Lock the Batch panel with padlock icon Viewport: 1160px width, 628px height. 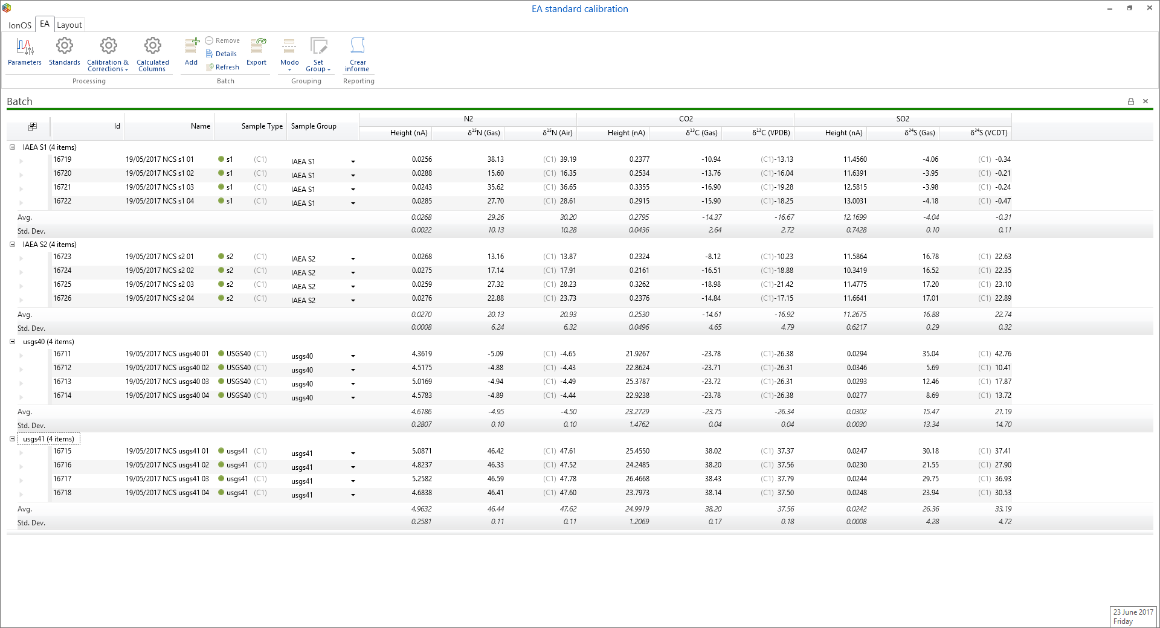[x=1130, y=101]
